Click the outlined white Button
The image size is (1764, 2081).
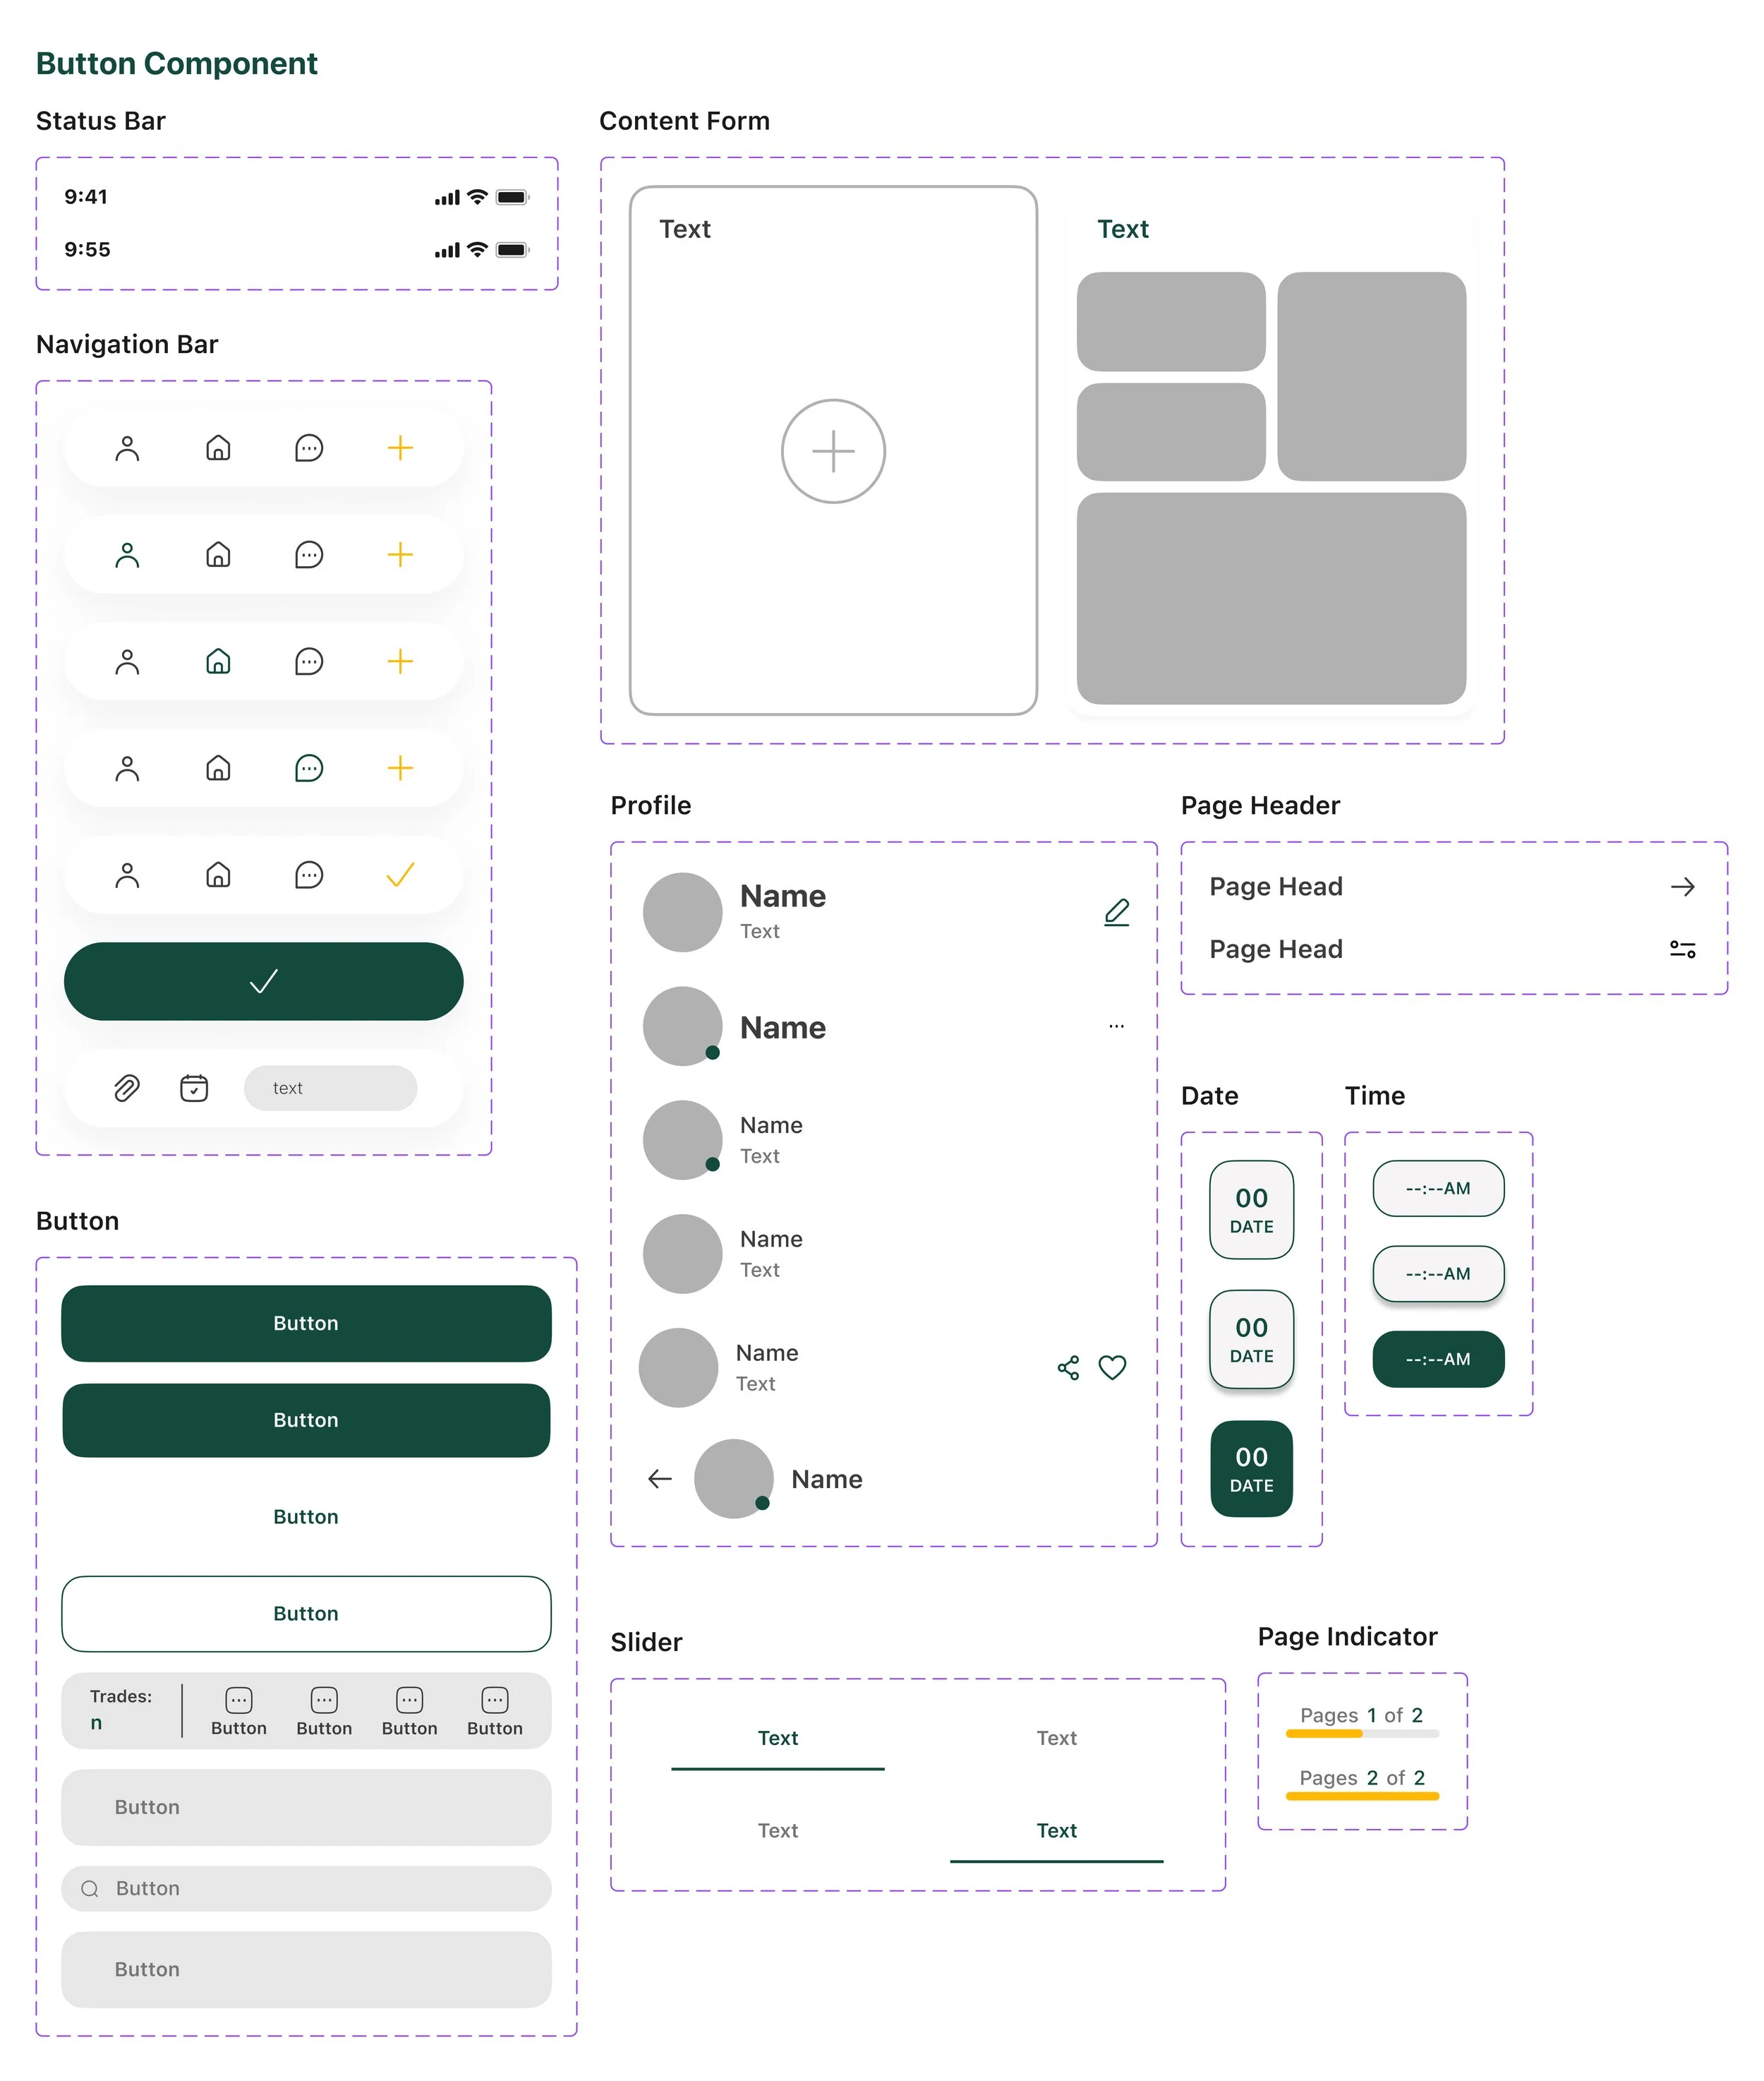coord(306,1614)
